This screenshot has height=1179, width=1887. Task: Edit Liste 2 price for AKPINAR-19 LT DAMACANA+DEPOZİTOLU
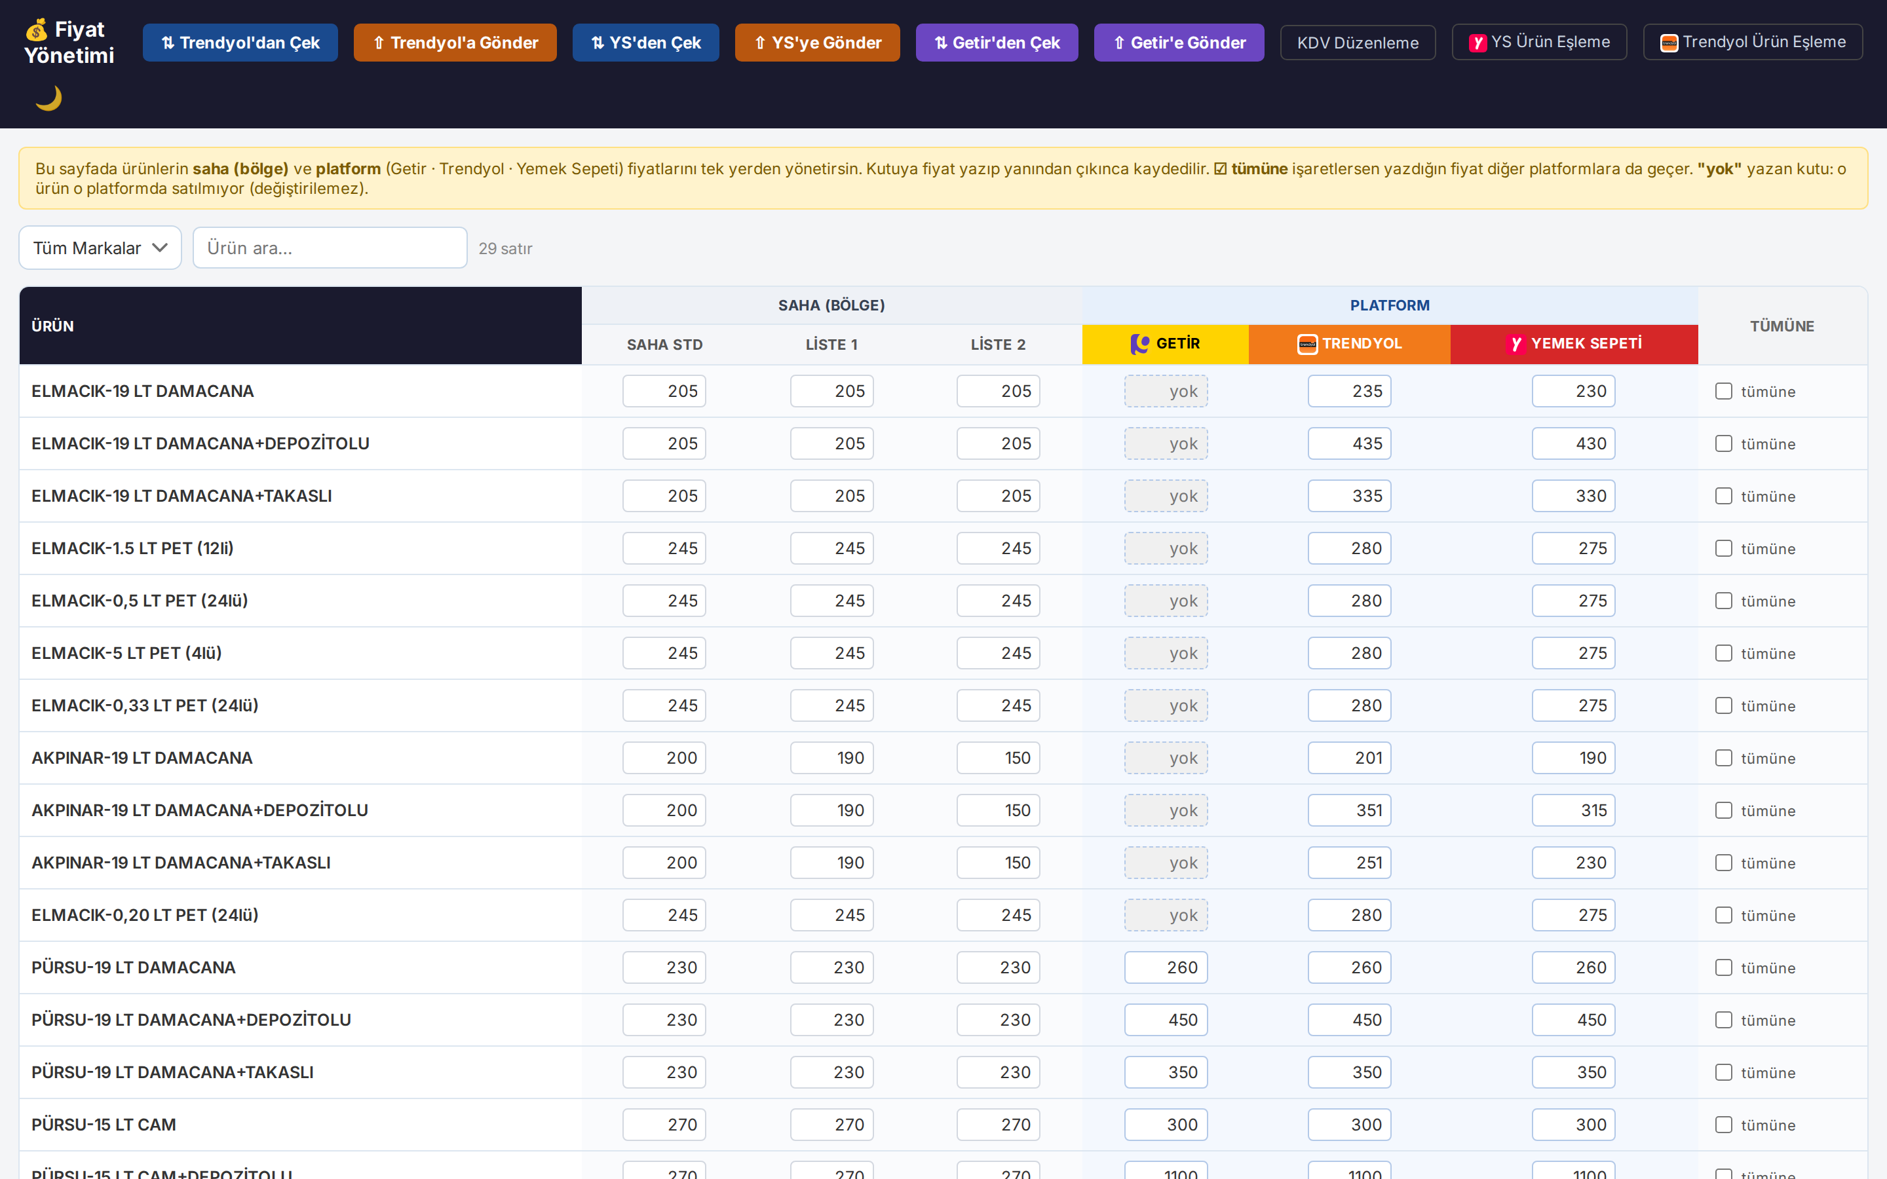point(998,810)
